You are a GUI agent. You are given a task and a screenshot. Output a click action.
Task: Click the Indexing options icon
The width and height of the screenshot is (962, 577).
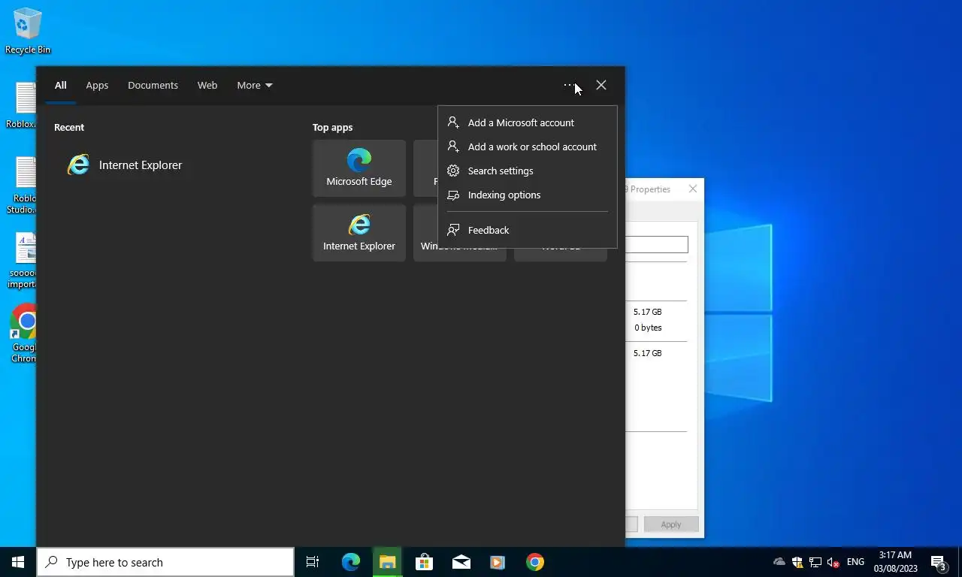pyautogui.click(x=453, y=195)
